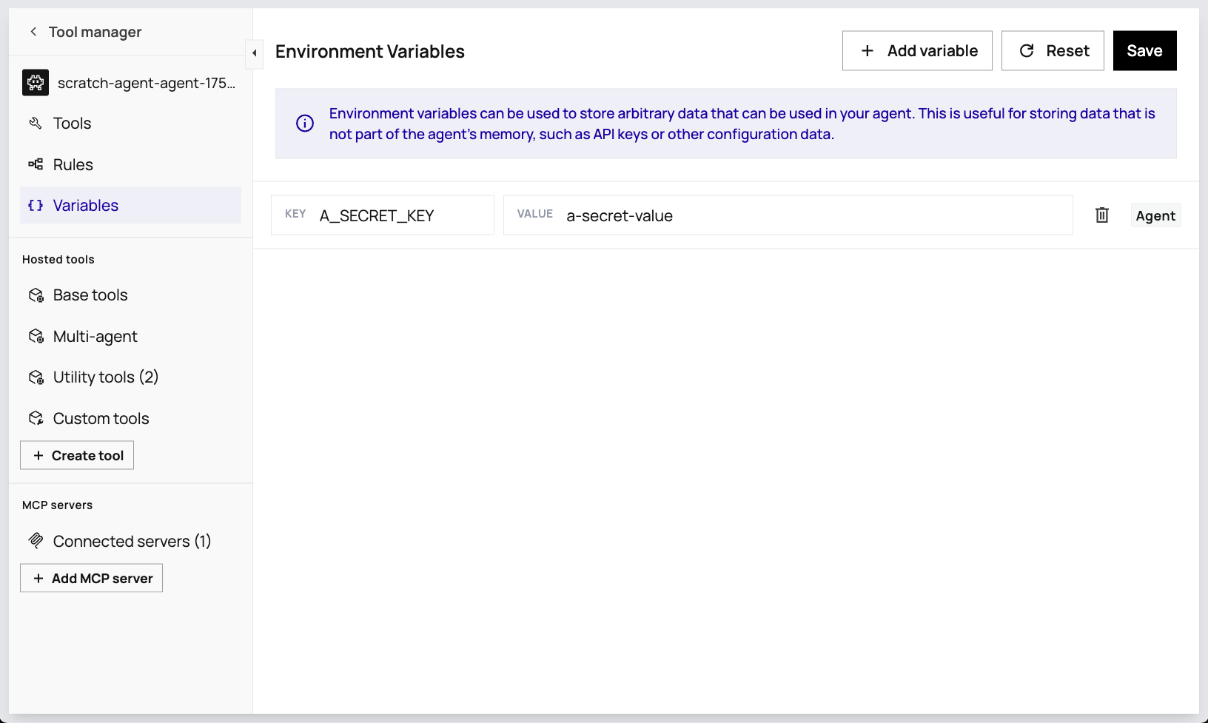Click the cube icon beside Base tools

[x=36, y=295]
